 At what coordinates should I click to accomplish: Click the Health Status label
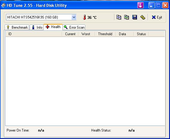pos(101,130)
